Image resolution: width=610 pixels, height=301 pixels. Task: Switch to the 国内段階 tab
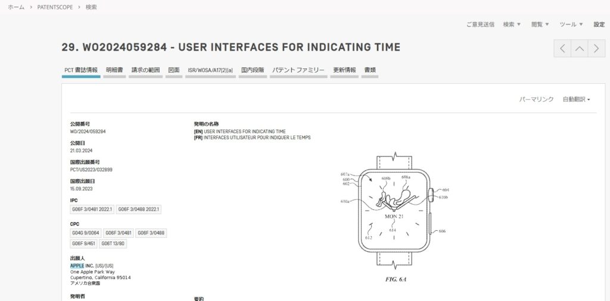(x=253, y=70)
